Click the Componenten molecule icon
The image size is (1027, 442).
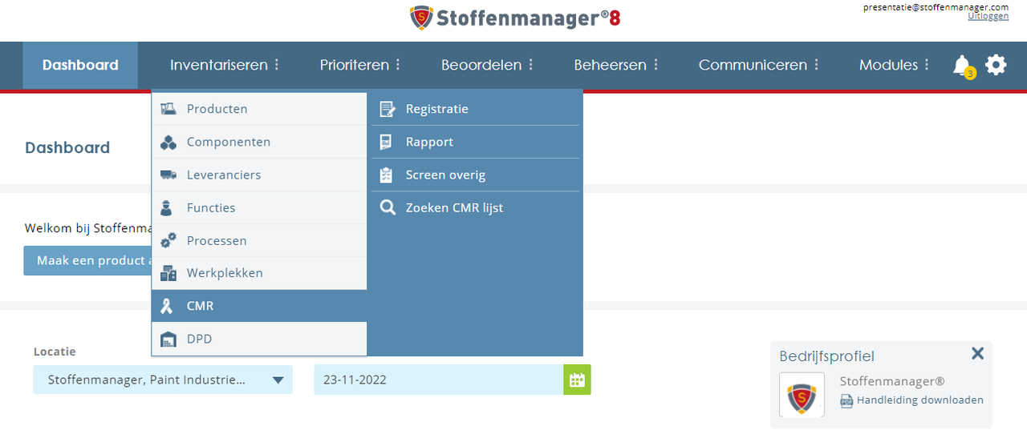click(168, 142)
